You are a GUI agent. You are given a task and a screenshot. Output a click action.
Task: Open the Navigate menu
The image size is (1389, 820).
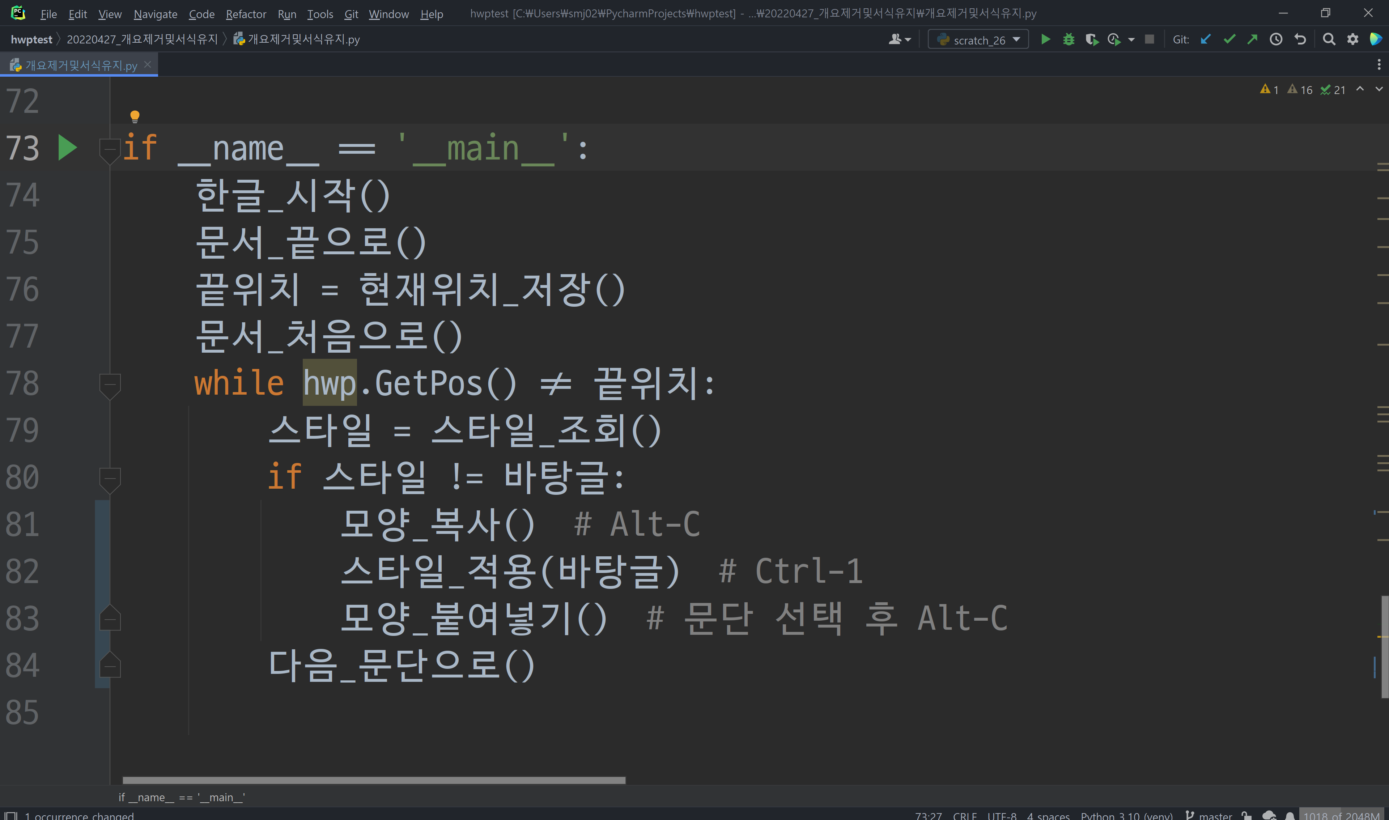click(x=155, y=14)
